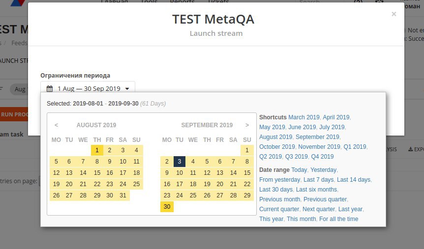
Task: Select the Q4 2019 shortcut
Action: [x=322, y=156]
